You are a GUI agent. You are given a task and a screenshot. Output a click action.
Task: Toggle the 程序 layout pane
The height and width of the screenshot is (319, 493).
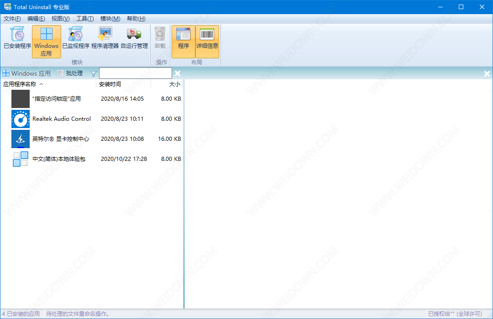pyautogui.click(x=184, y=42)
